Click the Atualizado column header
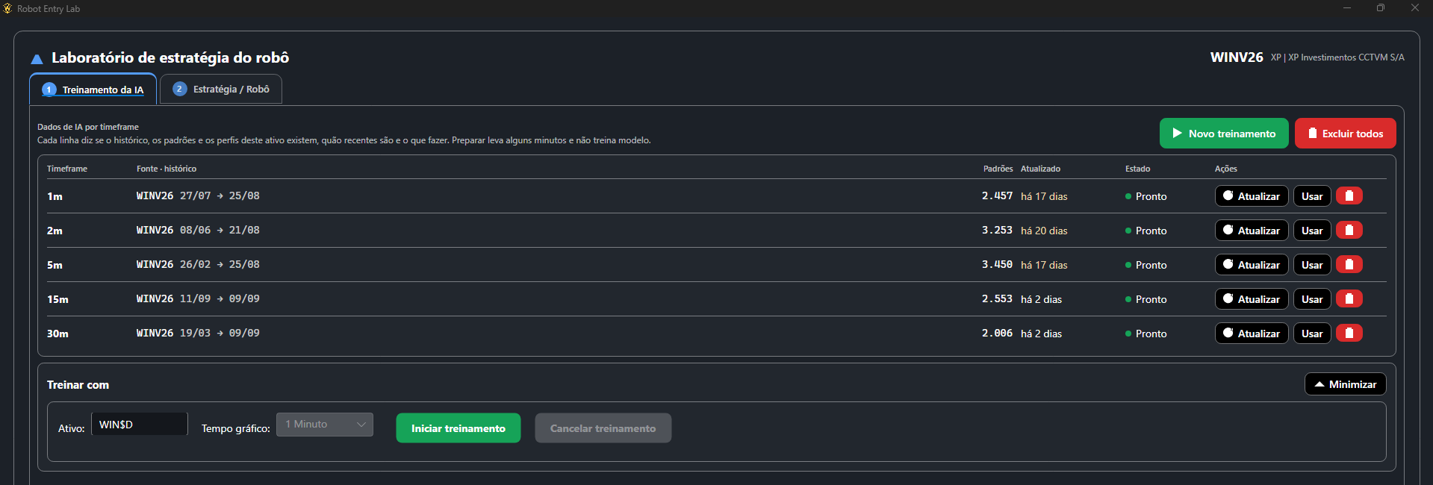Image resolution: width=1433 pixels, height=485 pixels. (1040, 169)
